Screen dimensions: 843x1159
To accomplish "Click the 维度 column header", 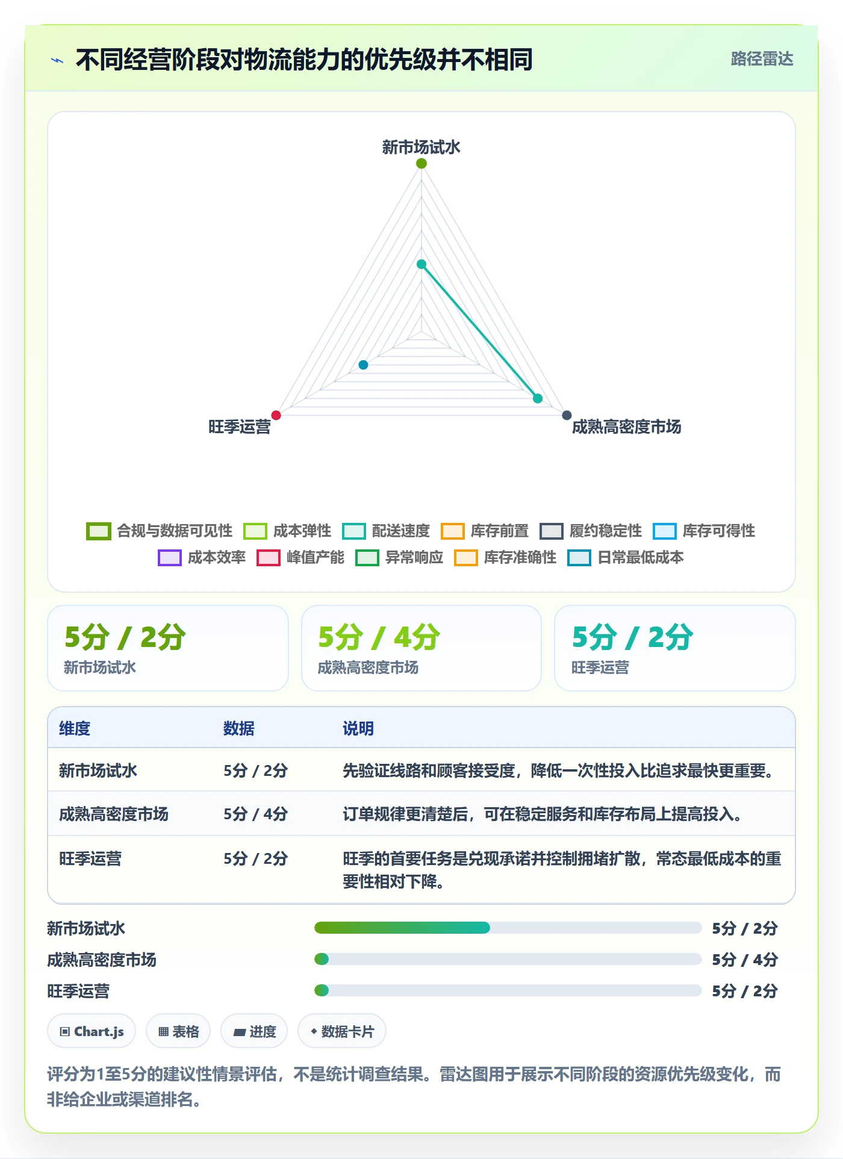I will point(75,728).
